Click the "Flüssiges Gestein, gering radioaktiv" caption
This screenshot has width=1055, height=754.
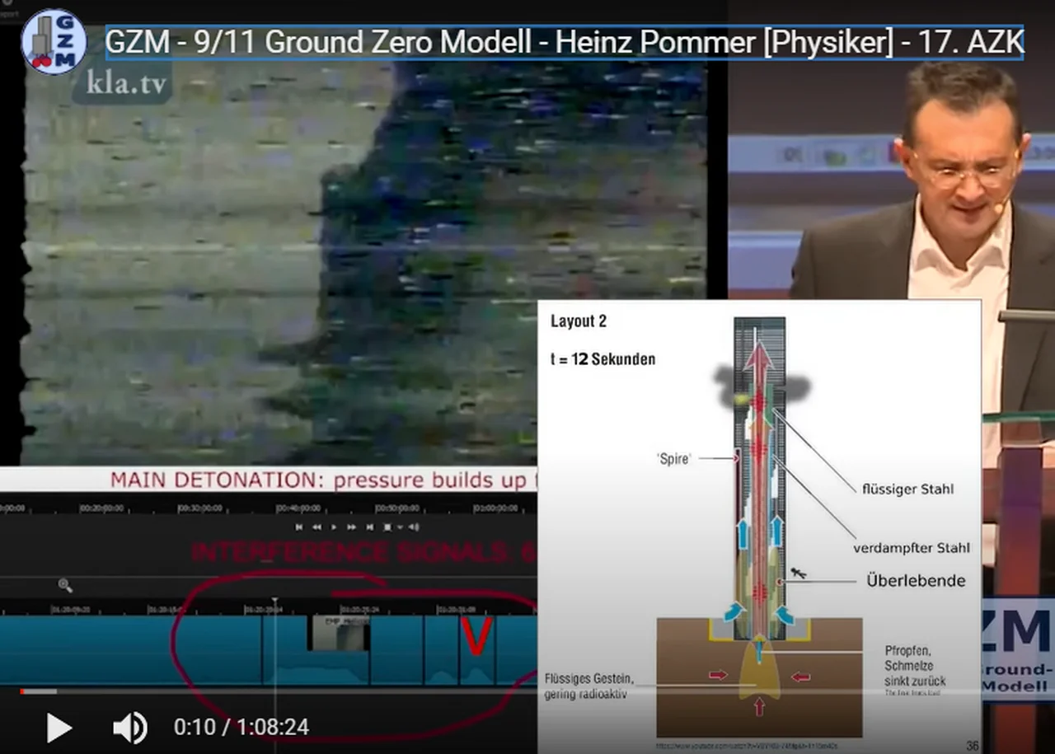tap(588, 686)
